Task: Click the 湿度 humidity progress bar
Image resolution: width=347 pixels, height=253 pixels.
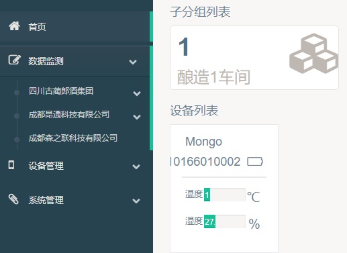Action: (225, 221)
